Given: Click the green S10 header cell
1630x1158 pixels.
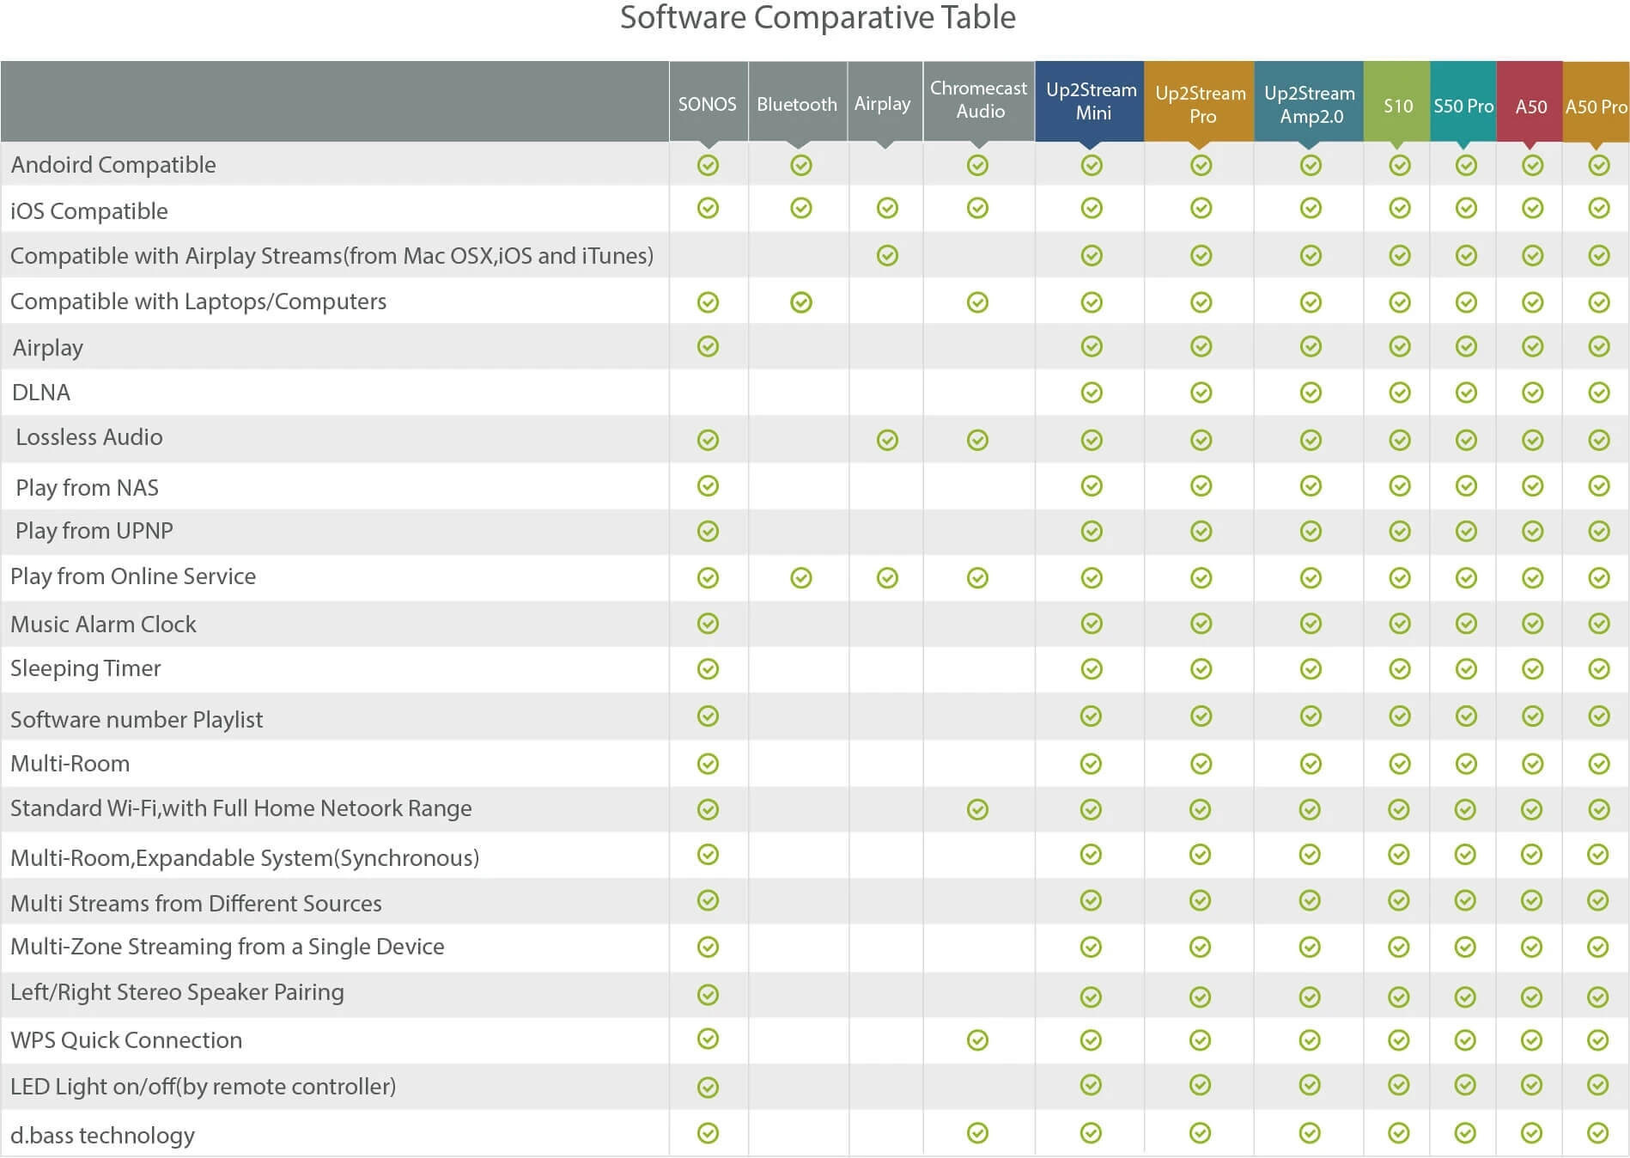Looking at the screenshot, I should 1397,106.
